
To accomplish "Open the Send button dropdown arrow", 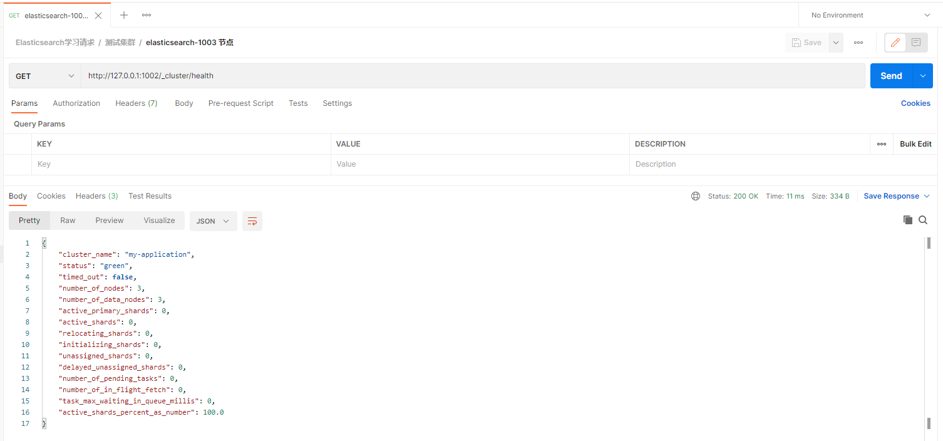I will pyautogui.click(x=923, y=76).
